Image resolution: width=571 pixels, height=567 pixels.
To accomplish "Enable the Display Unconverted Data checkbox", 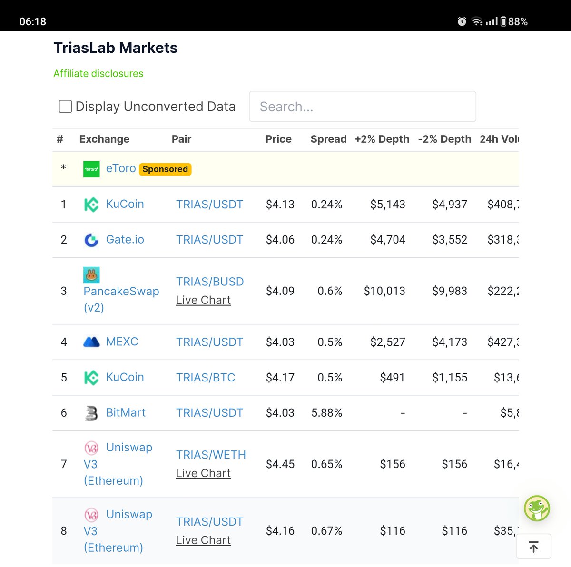I will click(x=65, y=107).
